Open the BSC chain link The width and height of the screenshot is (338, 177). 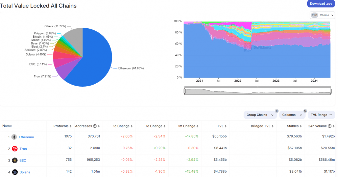(23, 160)
